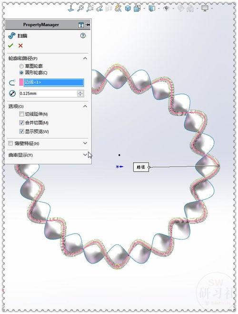Select the 圆形轮廓(C) radio button

pos(21,72)
